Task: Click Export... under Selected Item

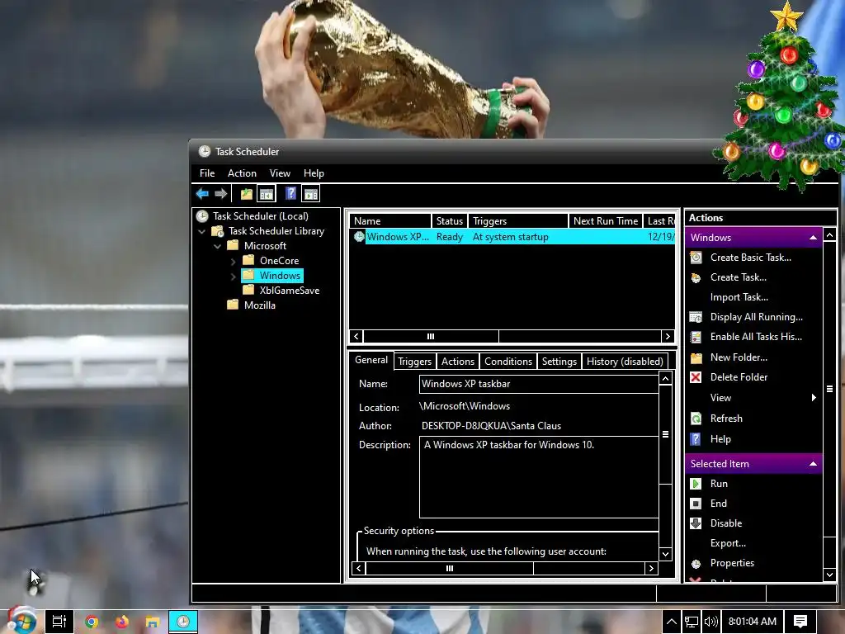Action: pyautogui.click(x=728, y=543)
